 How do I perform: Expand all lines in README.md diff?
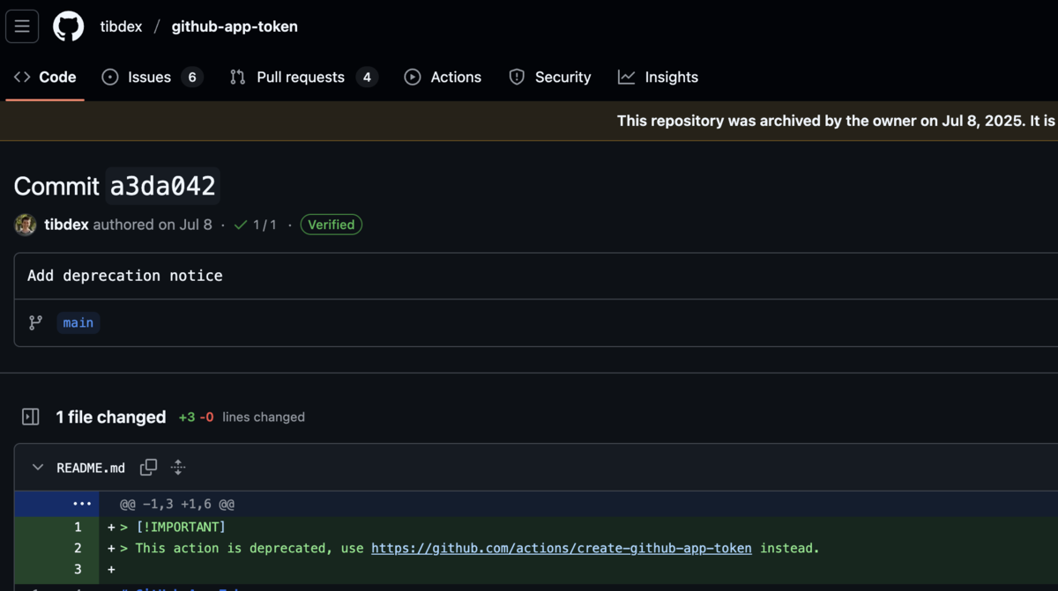(x=177, y=468)
